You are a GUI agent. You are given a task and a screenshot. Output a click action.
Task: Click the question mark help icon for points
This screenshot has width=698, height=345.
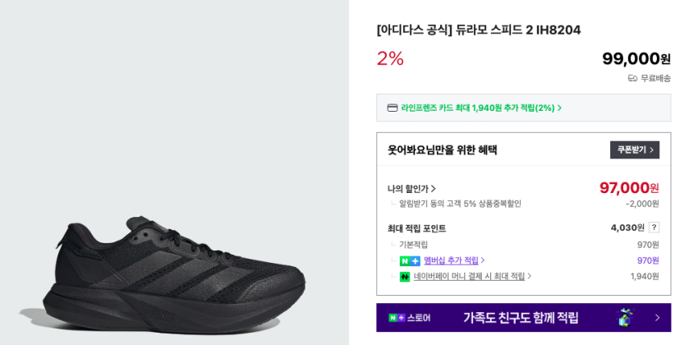pos(654,228)
